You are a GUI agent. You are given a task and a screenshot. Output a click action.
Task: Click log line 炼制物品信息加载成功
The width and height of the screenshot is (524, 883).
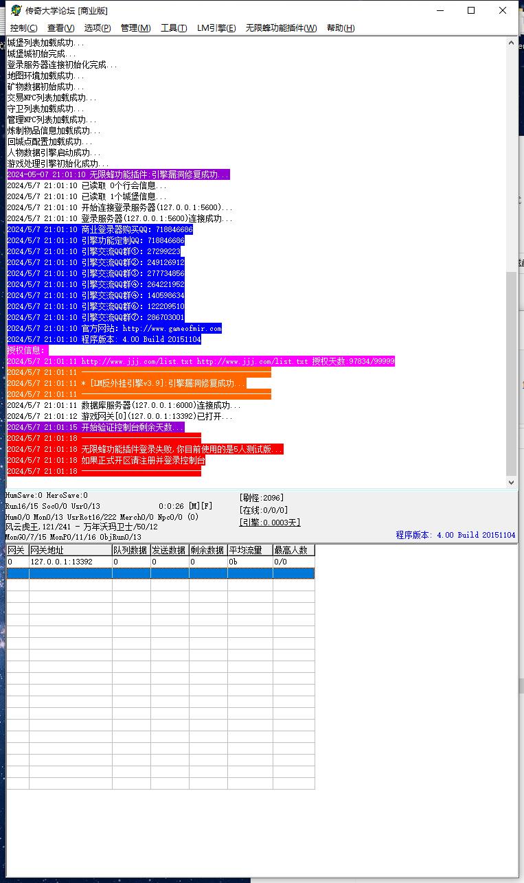(54, 130)
